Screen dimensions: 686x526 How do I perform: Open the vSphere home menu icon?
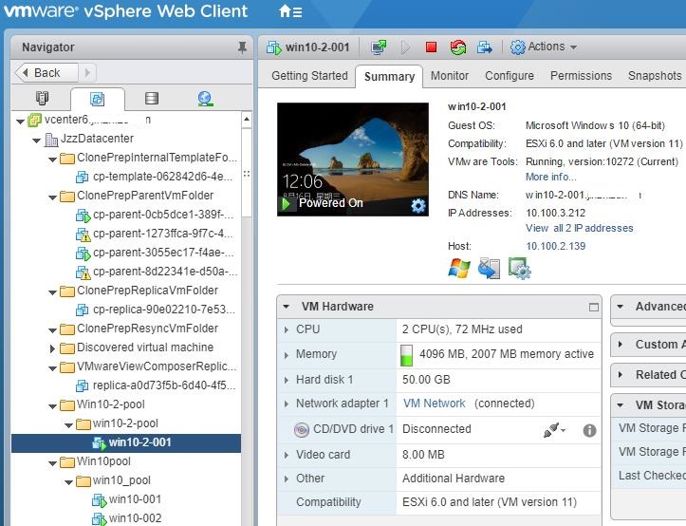(290, 11)
